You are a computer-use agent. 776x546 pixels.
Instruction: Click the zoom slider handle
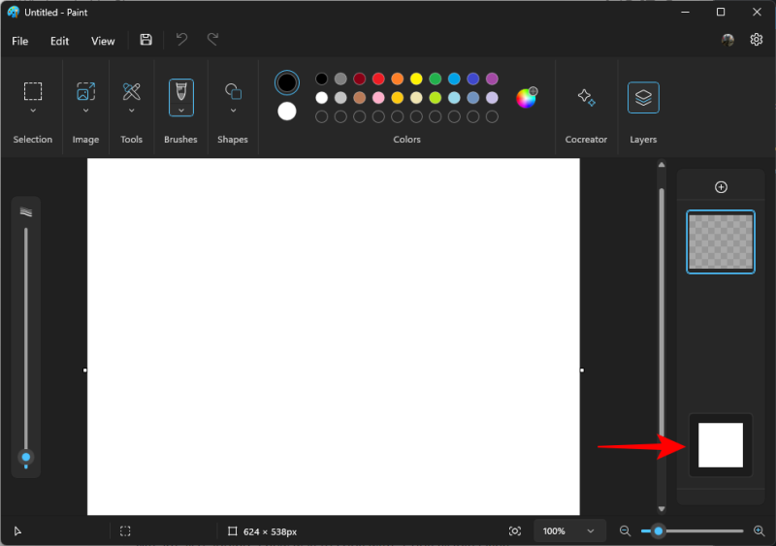(659, 531)
